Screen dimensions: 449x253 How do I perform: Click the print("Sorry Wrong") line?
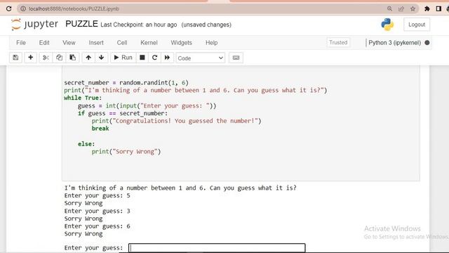[x=126, y=152]
